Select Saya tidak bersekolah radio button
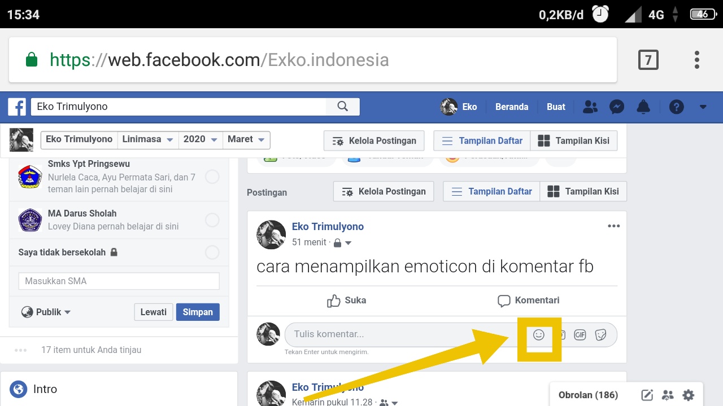723x406 pixels. 212,252
